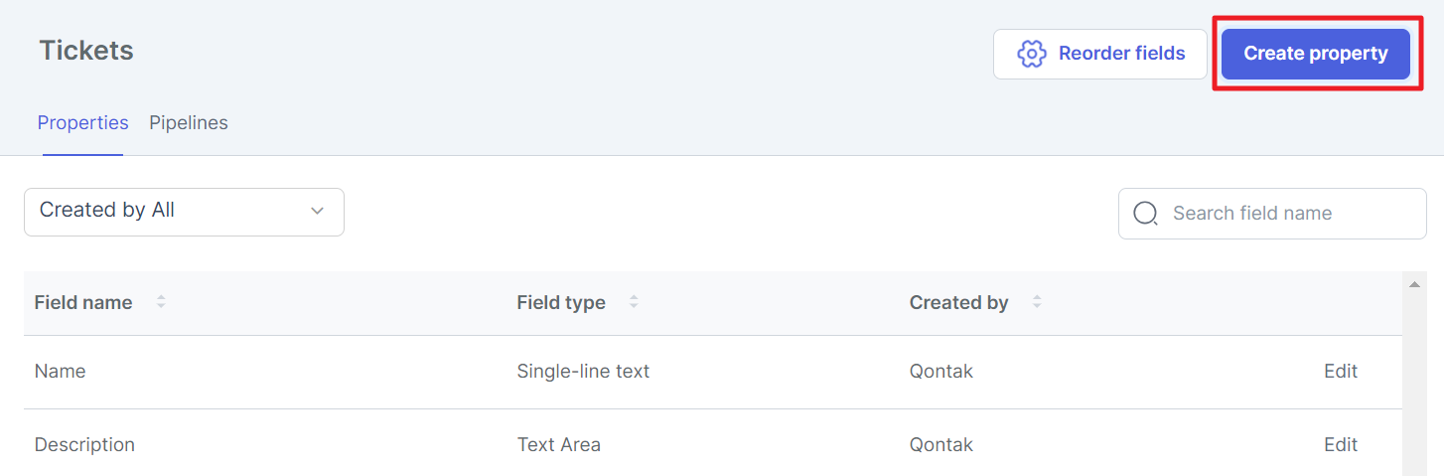Open the Created by All dropdown

click(x=184, y=212)
